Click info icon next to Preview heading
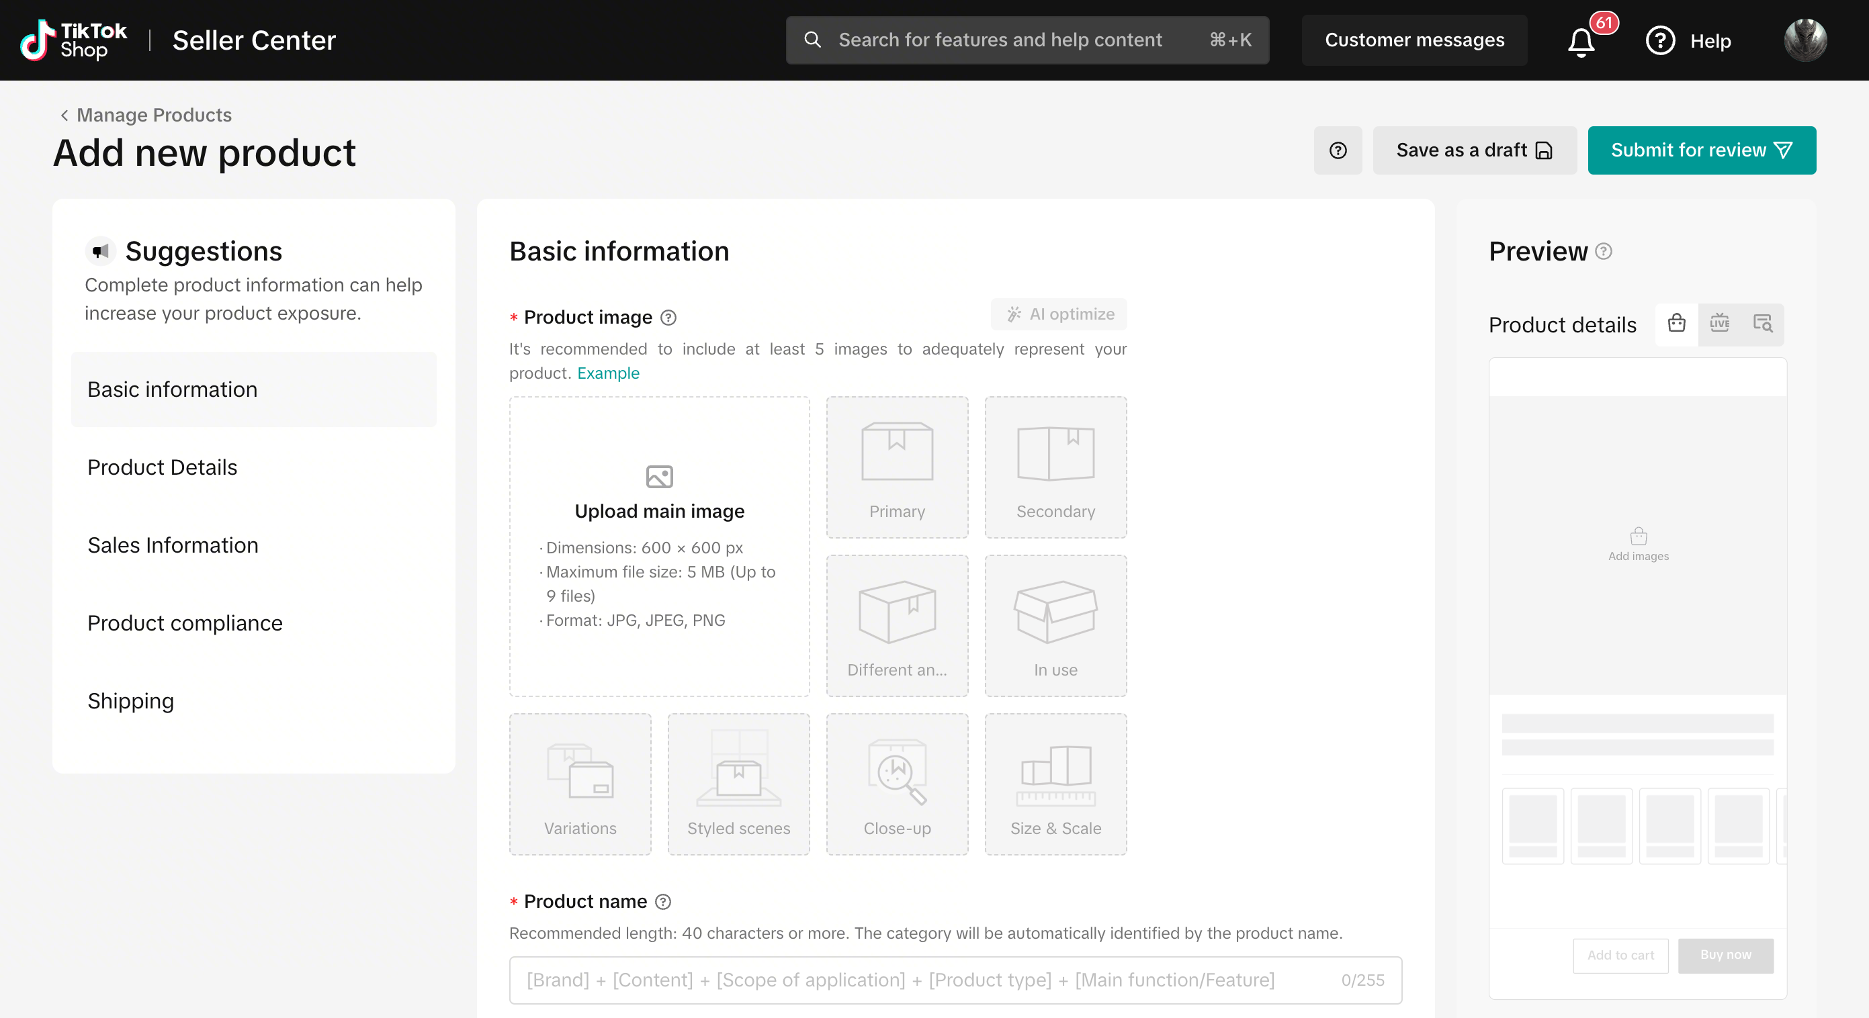 pyautogui.click(x=1604, y=252)
